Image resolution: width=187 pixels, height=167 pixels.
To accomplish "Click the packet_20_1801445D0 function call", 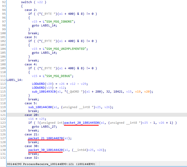I will point(81,123).
